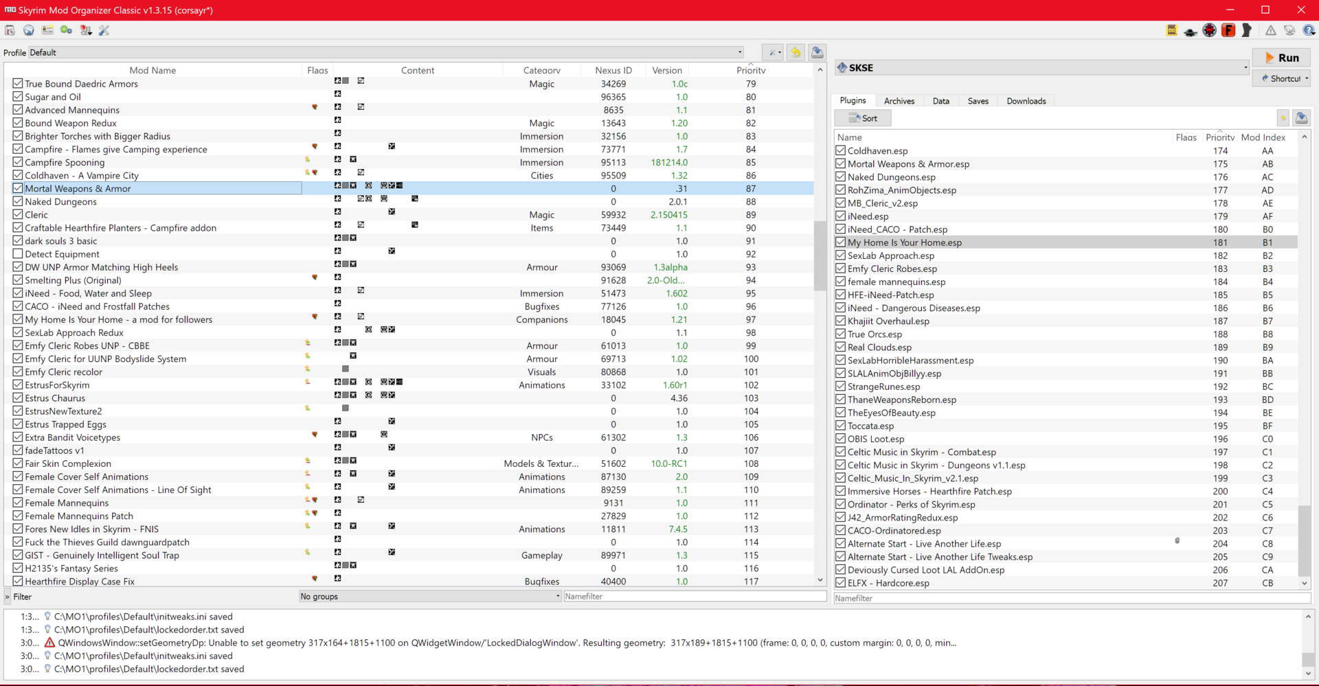
Task: Select Ordinator - Perks of Skyrim.esp plugin
Action: [x=911, y=504]
